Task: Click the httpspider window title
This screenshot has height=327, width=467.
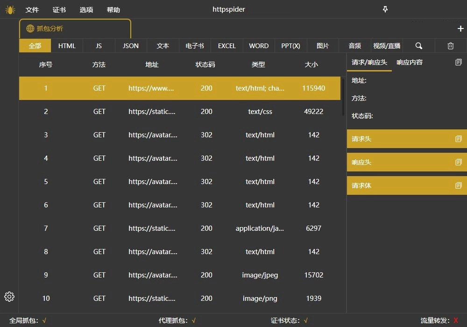Action: pos(229,9)
